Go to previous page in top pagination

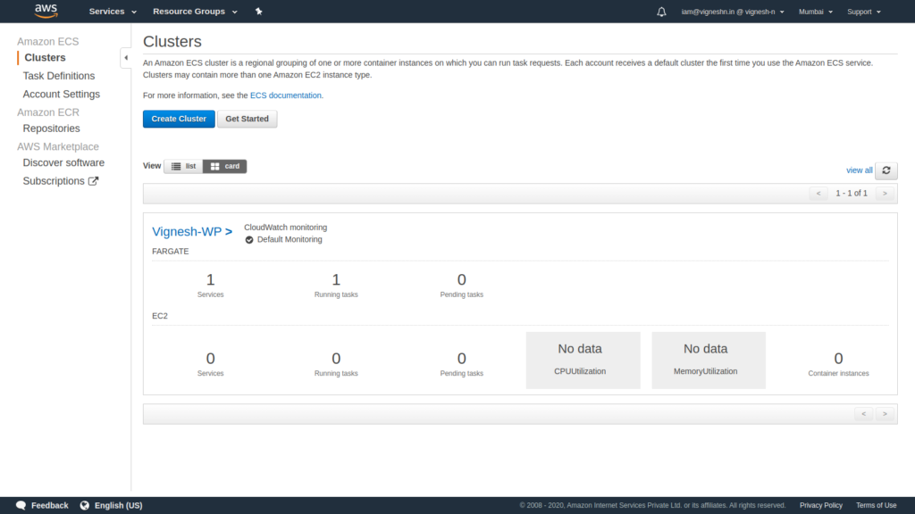[818, 194]
